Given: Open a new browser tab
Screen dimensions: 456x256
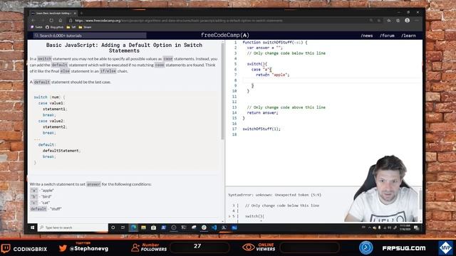Looking at the screenshot, I should tap(81, 13).
